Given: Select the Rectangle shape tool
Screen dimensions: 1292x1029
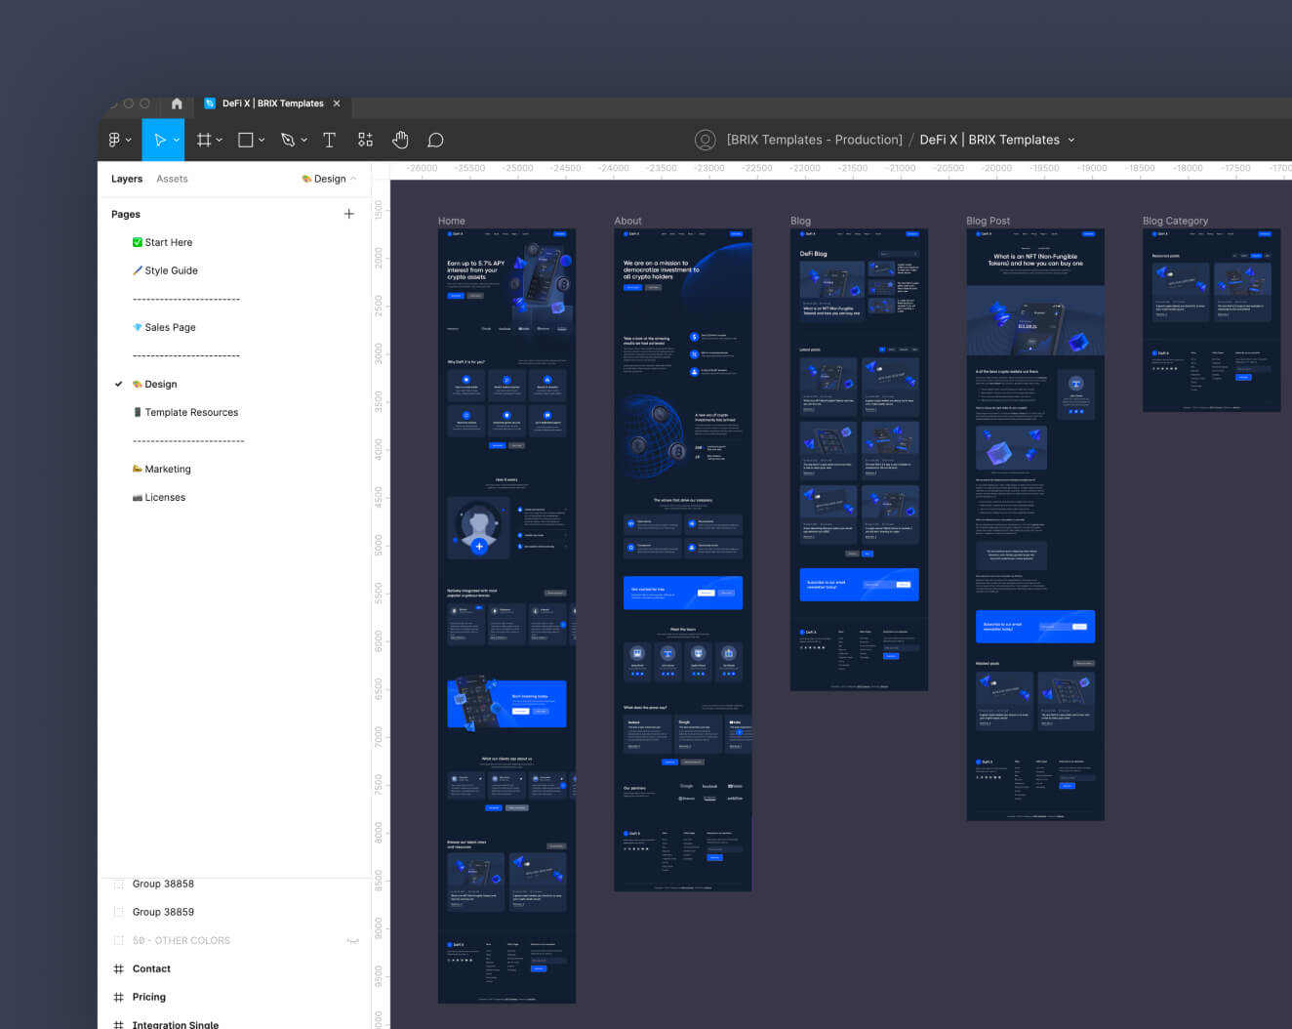Looking at the screenshot, I should click(244, 140).
